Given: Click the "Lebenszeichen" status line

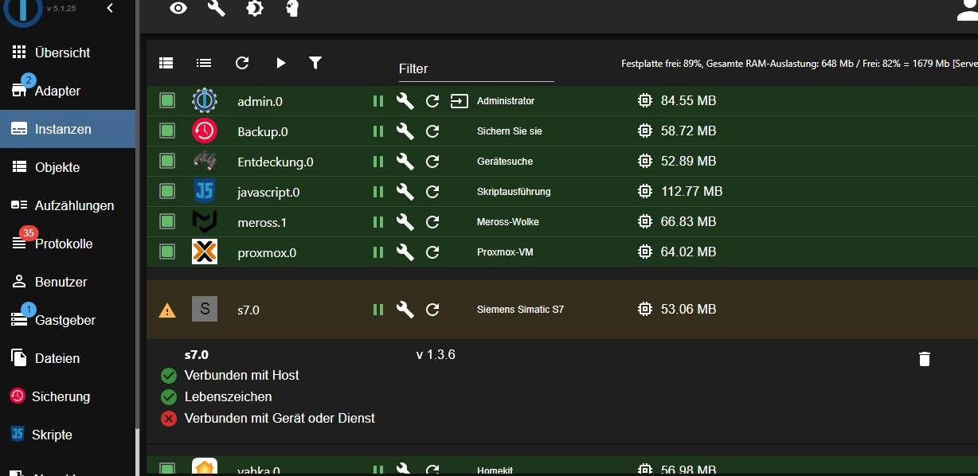Looking at the screenshot, I should point(228,396).
